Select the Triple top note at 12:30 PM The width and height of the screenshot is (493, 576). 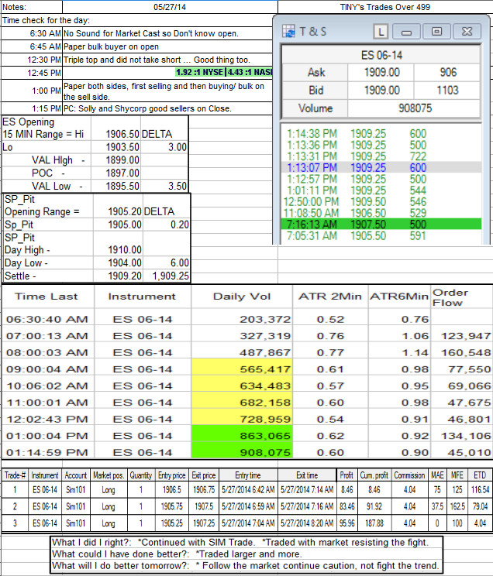point(157,60)
